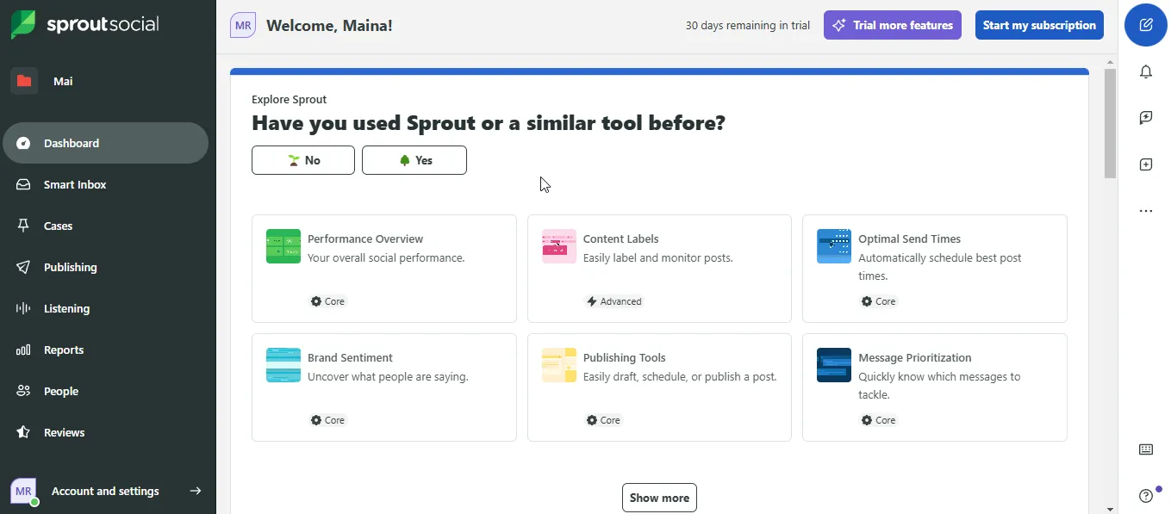The image size is (1171, 514).
Task: Click the Performance Overview thumbnail icon
Action: coord(283,246)
